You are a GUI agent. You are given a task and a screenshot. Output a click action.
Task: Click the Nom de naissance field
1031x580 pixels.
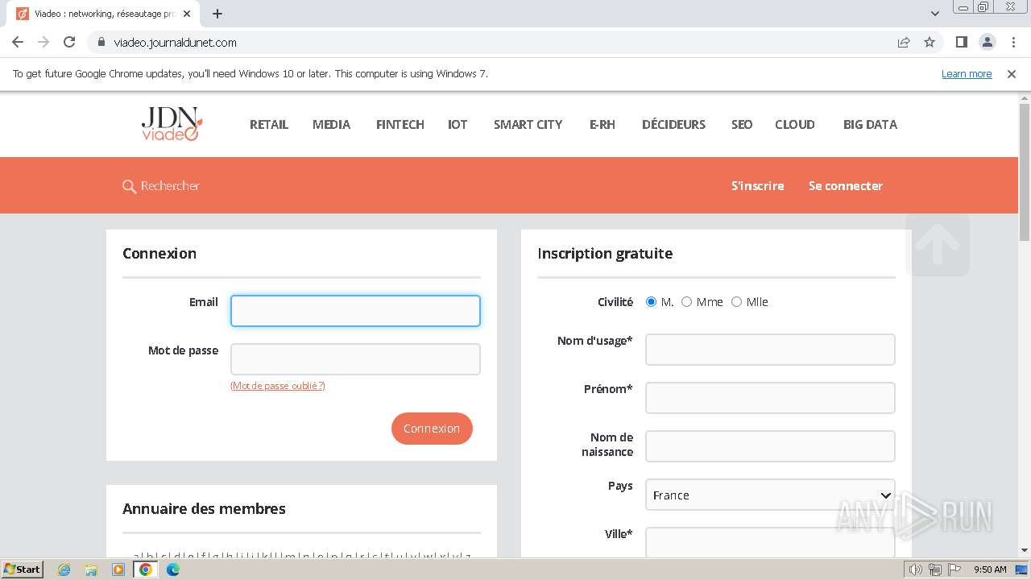[x=770, y=446]
